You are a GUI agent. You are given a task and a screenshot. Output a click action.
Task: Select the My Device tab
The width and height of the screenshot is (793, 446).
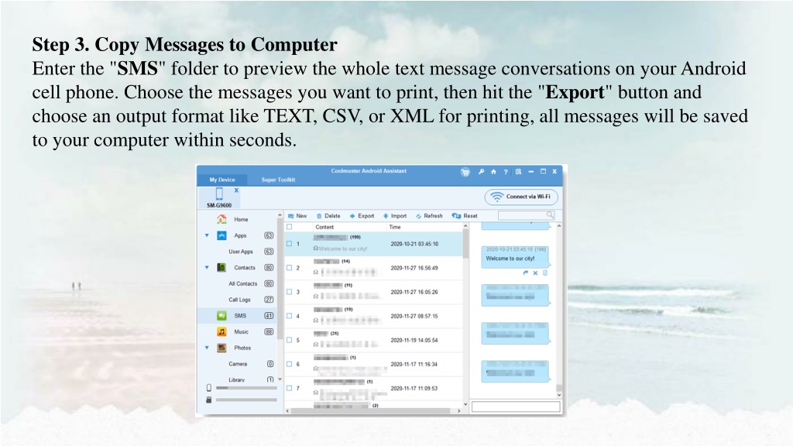(x=222, y=180)
